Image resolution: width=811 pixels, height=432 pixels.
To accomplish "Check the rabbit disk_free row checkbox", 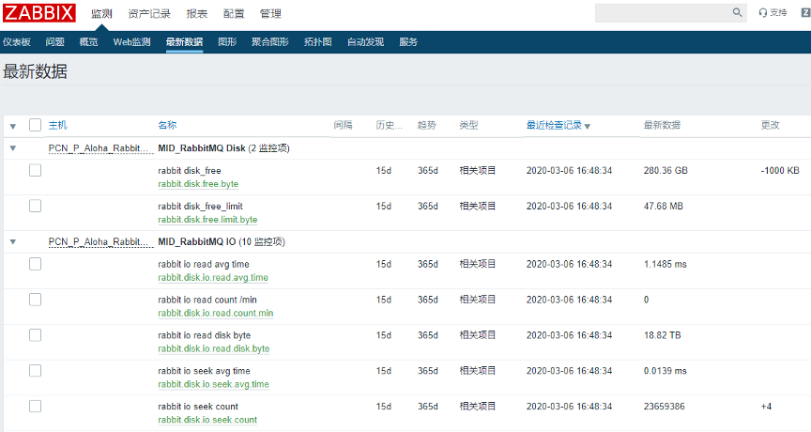I will pos(35,170).
